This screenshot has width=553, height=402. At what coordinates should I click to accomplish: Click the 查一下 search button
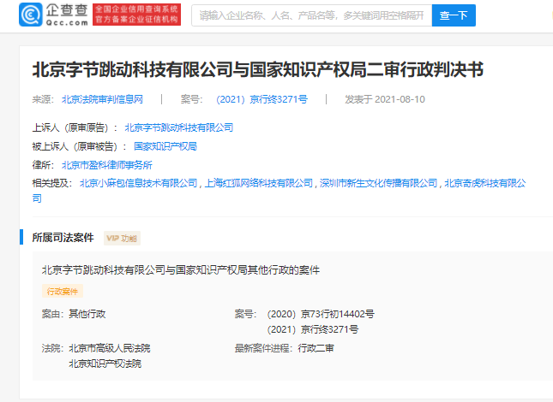(x=454, y=15)
